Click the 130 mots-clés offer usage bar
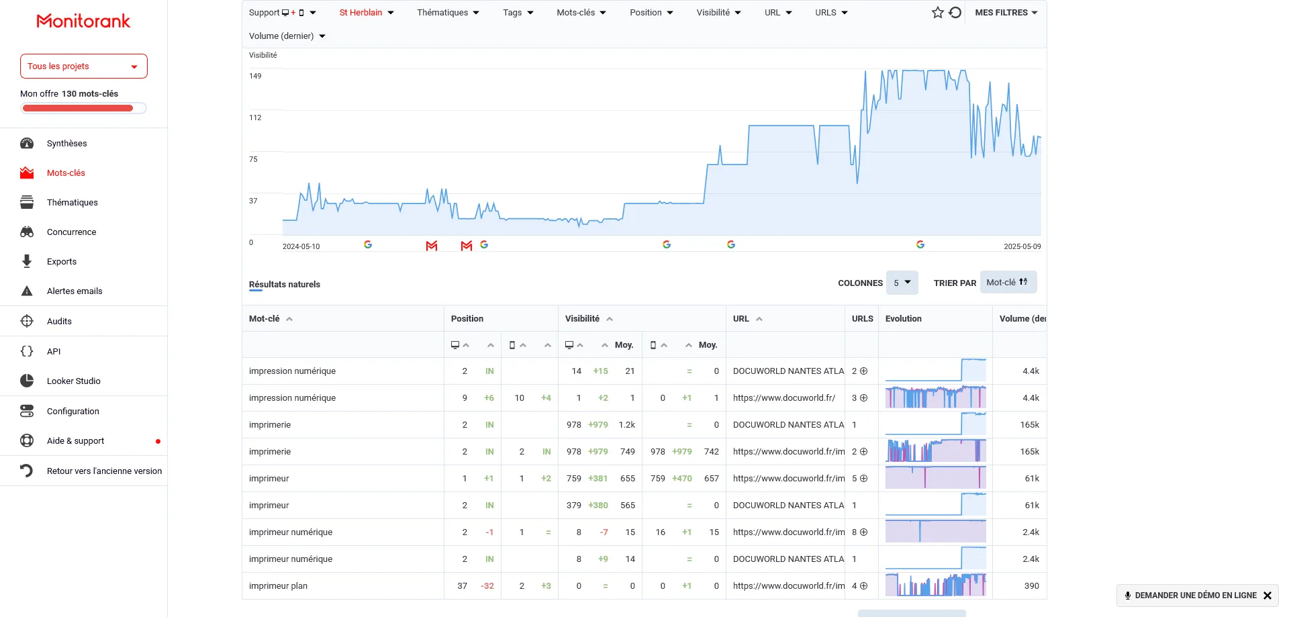The height and width of the screenshot is (617, 1289). click(83, 108)
